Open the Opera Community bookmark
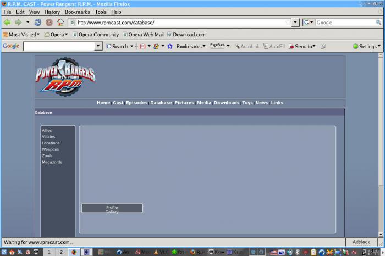This screenshot has width=385, height=256. point(96,35)
